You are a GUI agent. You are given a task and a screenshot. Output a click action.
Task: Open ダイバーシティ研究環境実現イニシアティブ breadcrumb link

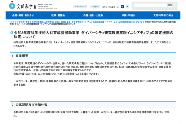(x=124, y=22)
